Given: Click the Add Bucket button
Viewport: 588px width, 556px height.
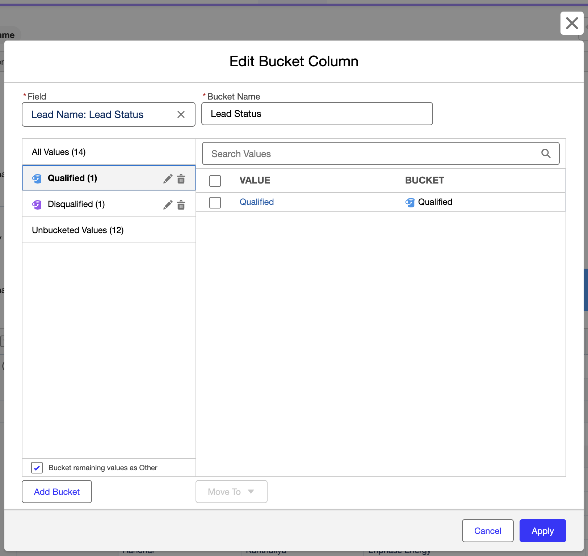Looking at the screenshot, I should pyautogui.click(x=57, y=492).
